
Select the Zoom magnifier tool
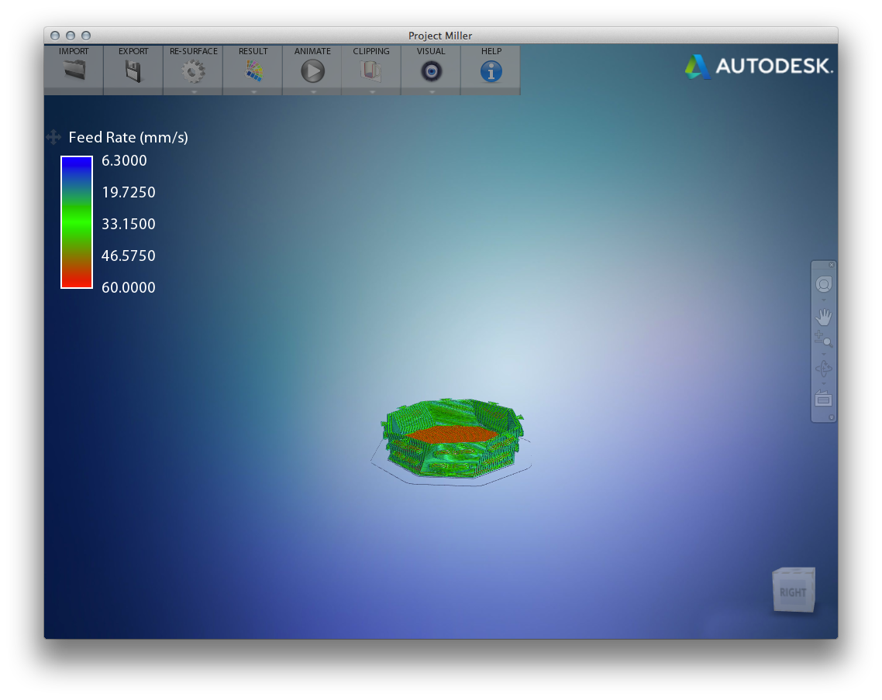point(823,338)
